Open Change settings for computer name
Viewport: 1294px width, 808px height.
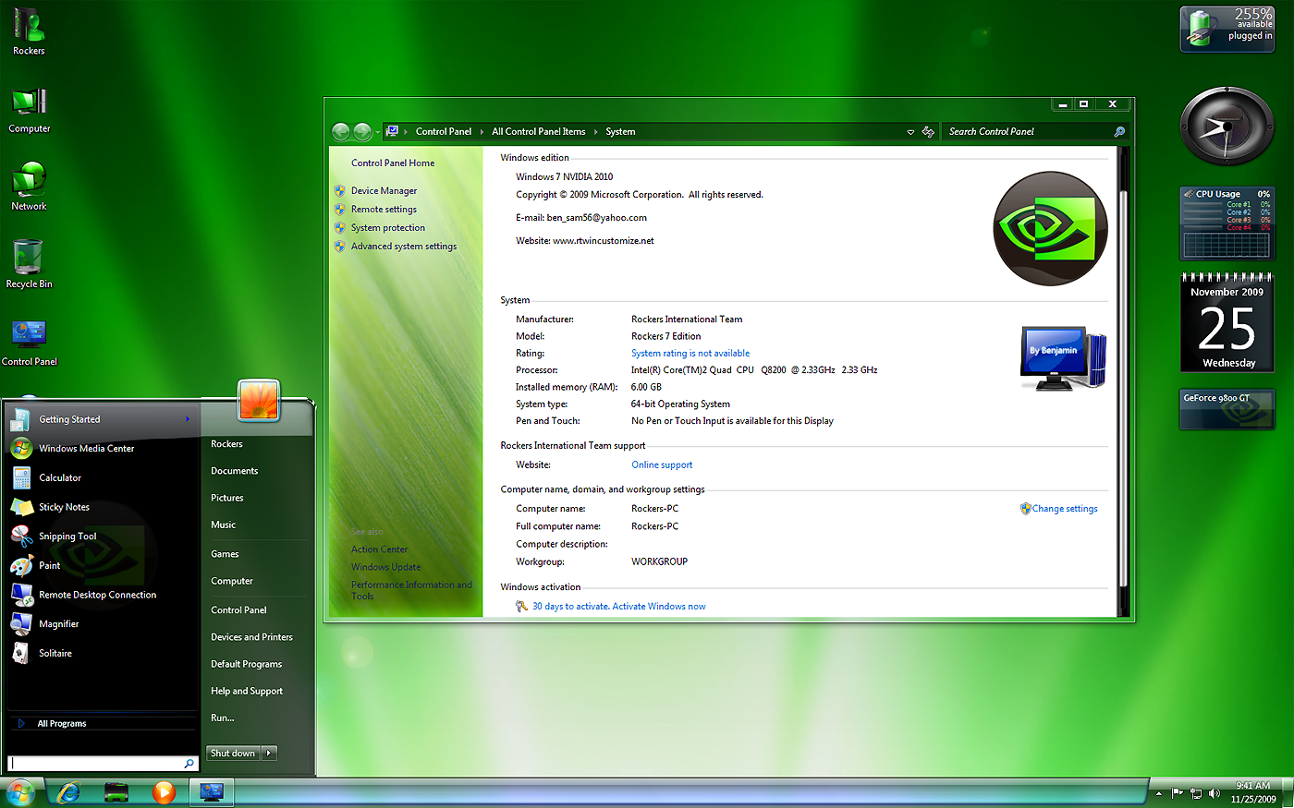click(1065, 508)
